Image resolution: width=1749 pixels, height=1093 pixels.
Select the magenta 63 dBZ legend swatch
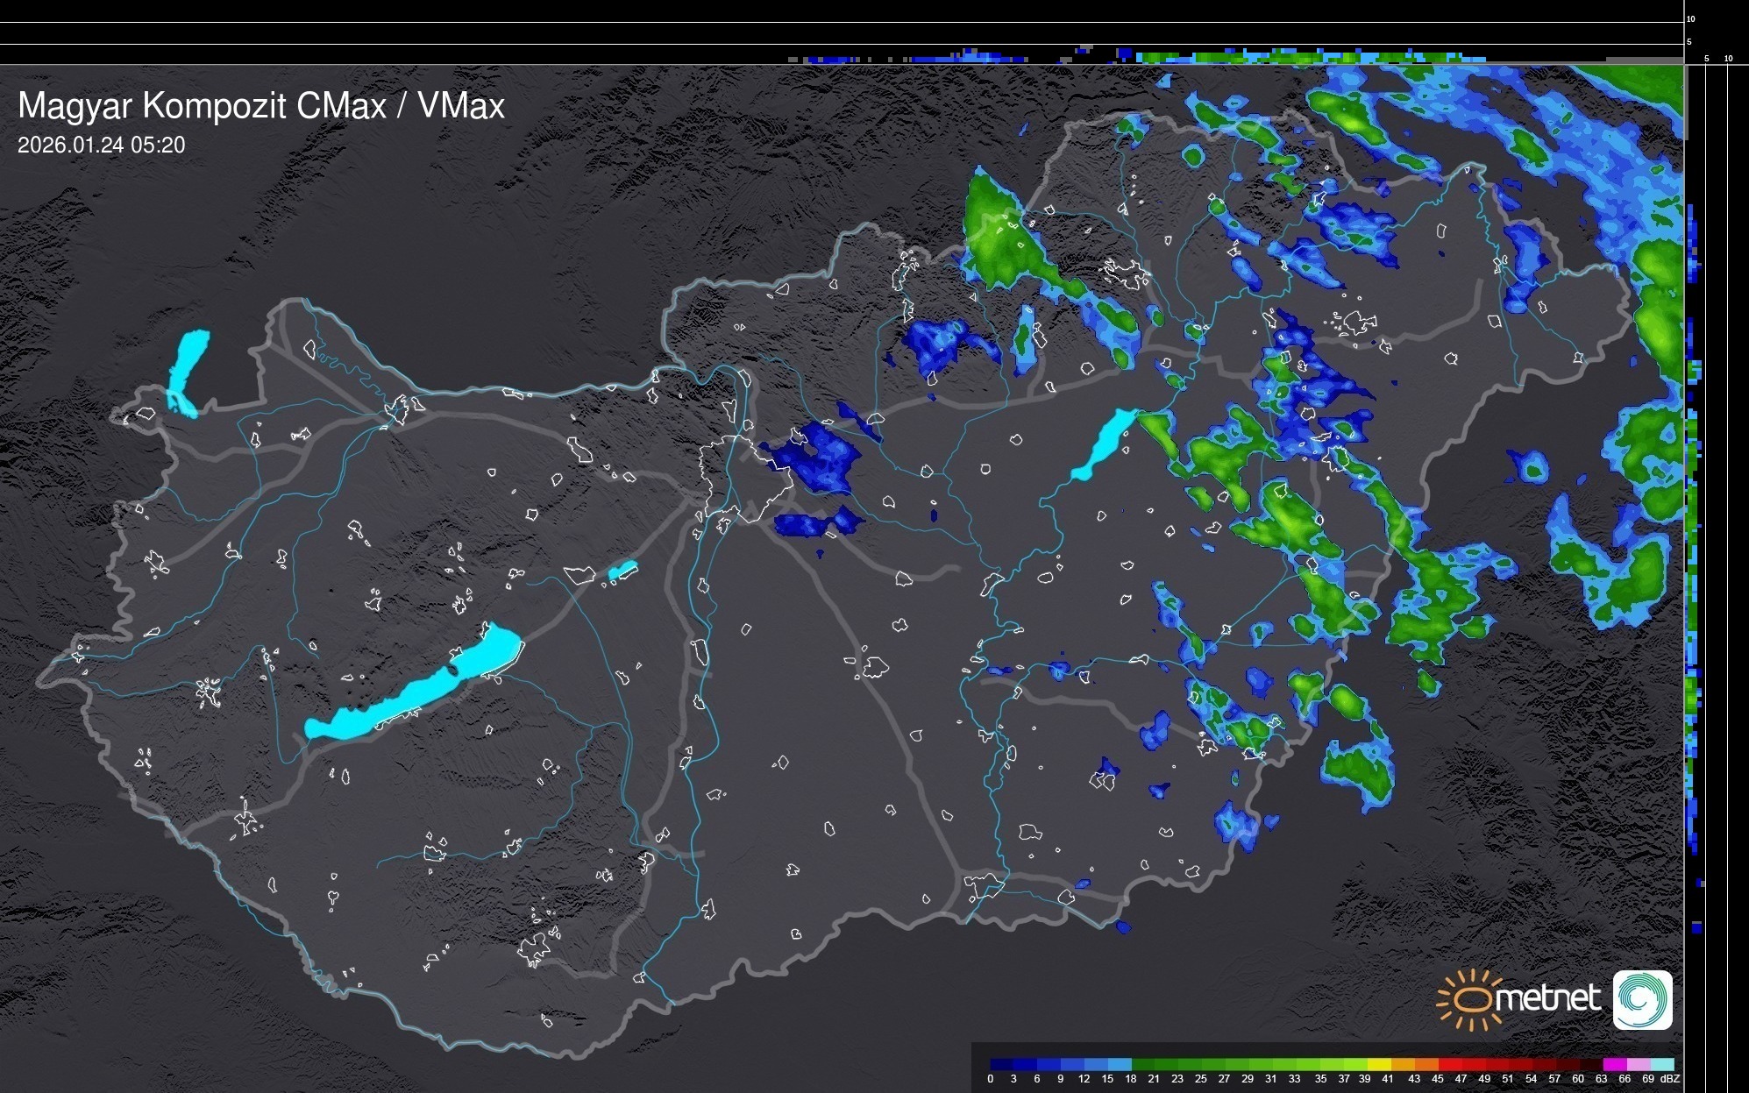pos(1613,1064)
